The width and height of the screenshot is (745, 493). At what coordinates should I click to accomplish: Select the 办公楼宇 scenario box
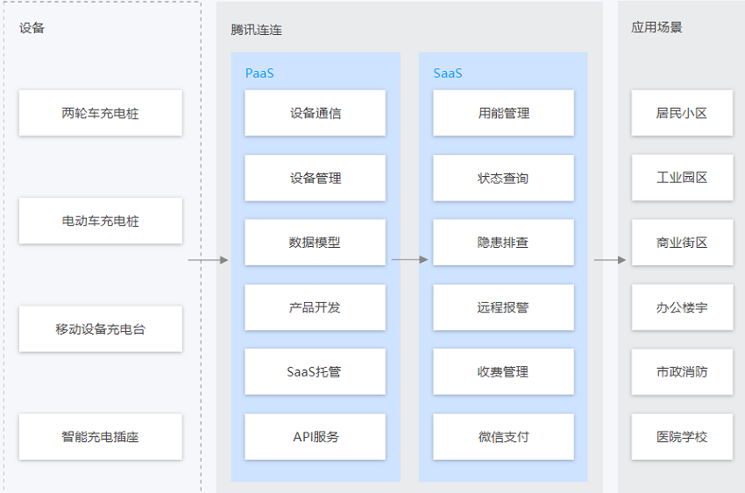point(682,307)
